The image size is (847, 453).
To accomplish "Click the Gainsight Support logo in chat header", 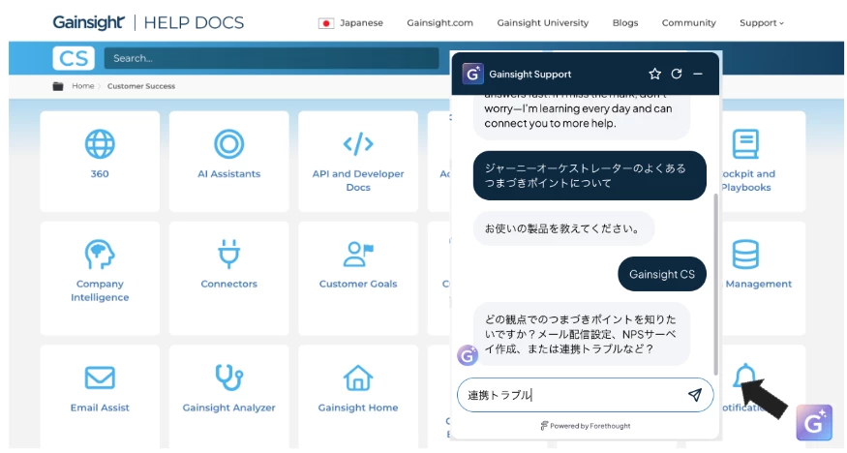I will pos(472,74).
